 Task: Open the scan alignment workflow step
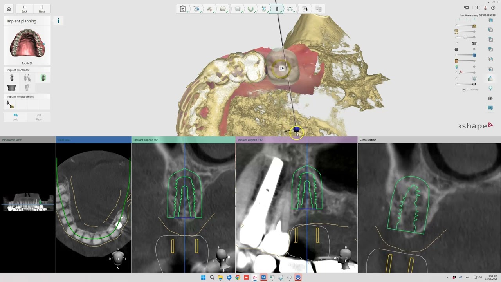click(196, 9)
